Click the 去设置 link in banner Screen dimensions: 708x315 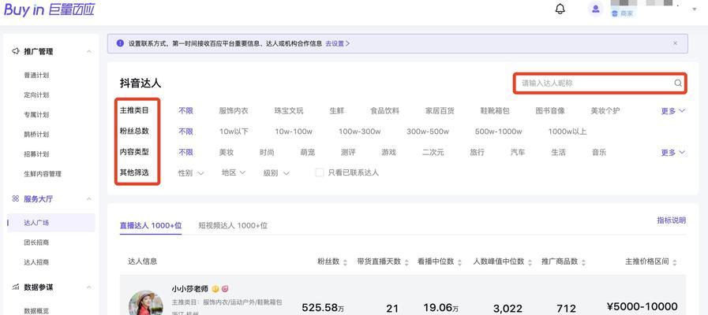pos(337,44)
